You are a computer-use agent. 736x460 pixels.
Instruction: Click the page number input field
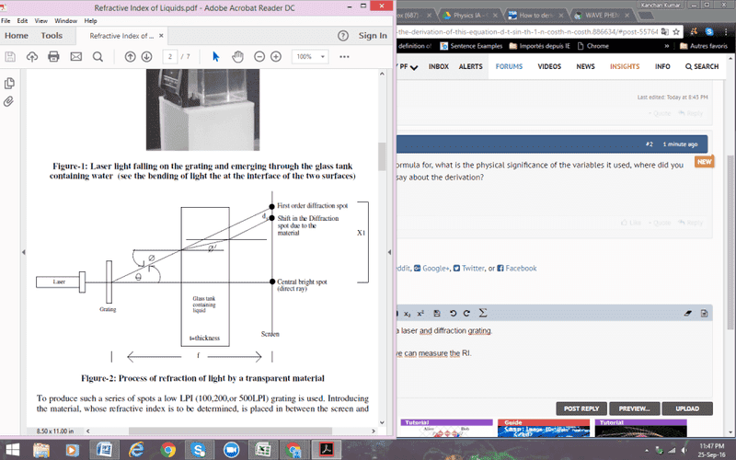click(171, 56)
